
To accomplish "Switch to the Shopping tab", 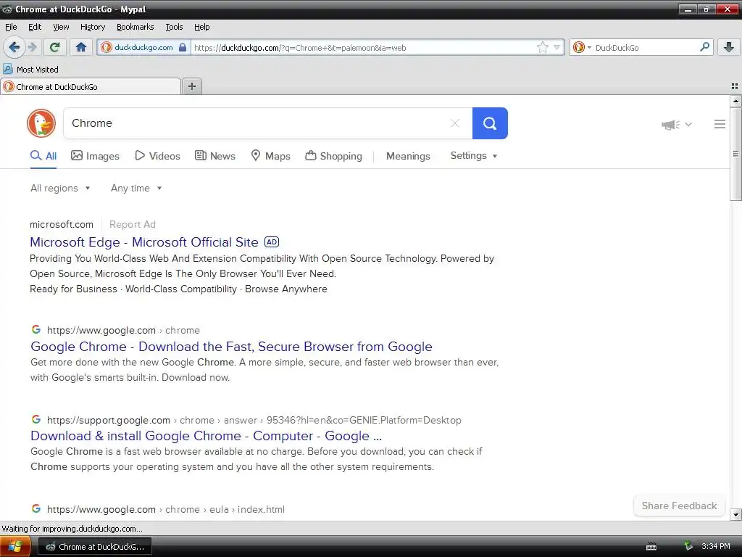I will [333, 156].
